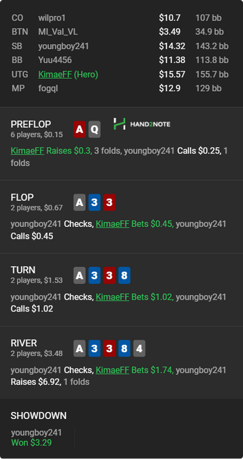Click the fogql MP player row
This screenshot has width=243, height=459.
[121, 88]
